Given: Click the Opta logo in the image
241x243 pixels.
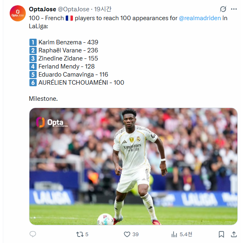Looking at the screenshot, I should point(52,122).
